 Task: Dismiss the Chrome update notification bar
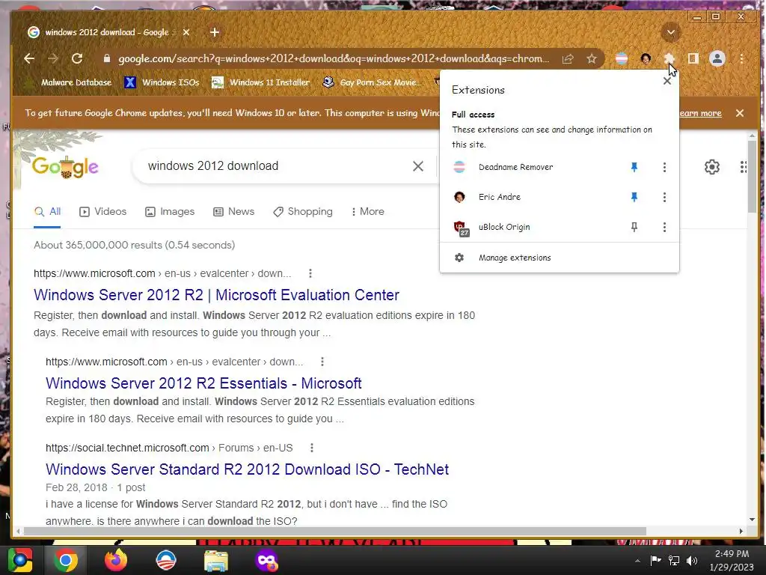point(740,113)
